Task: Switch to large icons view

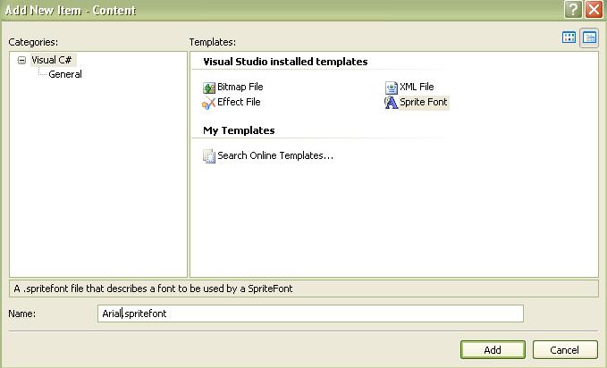Action: pos(569,38)
